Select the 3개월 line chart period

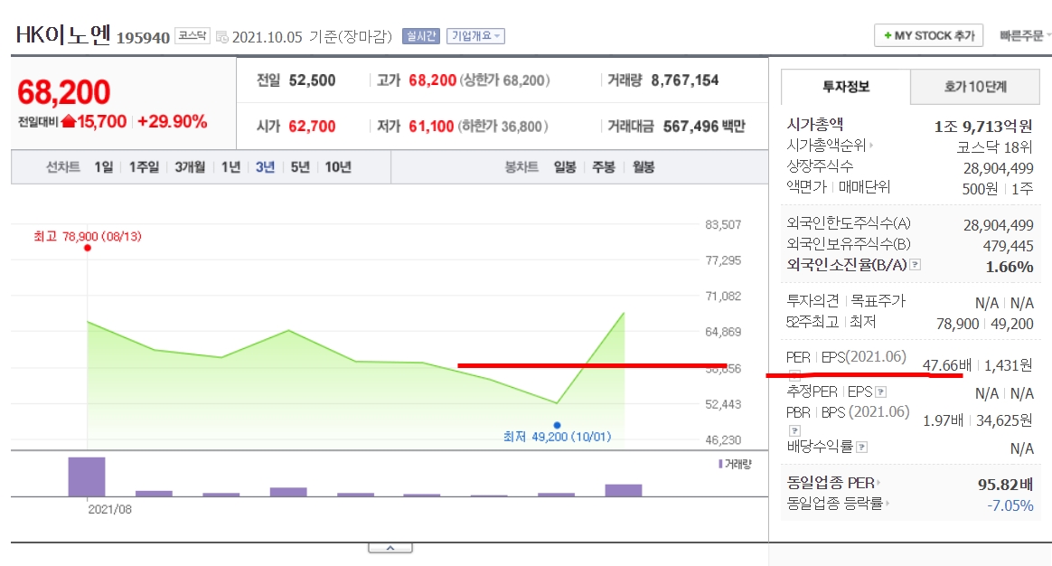click(190, 166)
